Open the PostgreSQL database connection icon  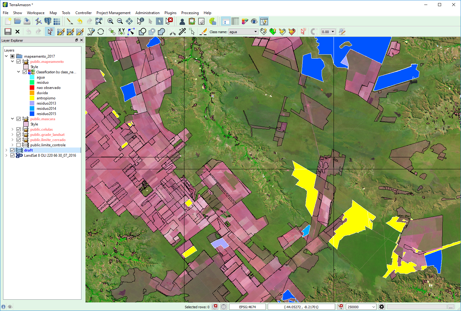[x=48, y=21]
